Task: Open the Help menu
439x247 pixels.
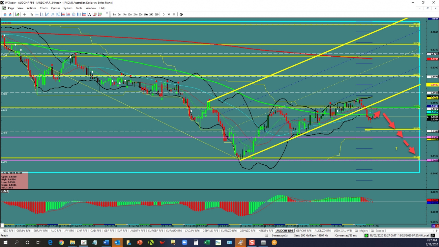Action: point(102,8)
